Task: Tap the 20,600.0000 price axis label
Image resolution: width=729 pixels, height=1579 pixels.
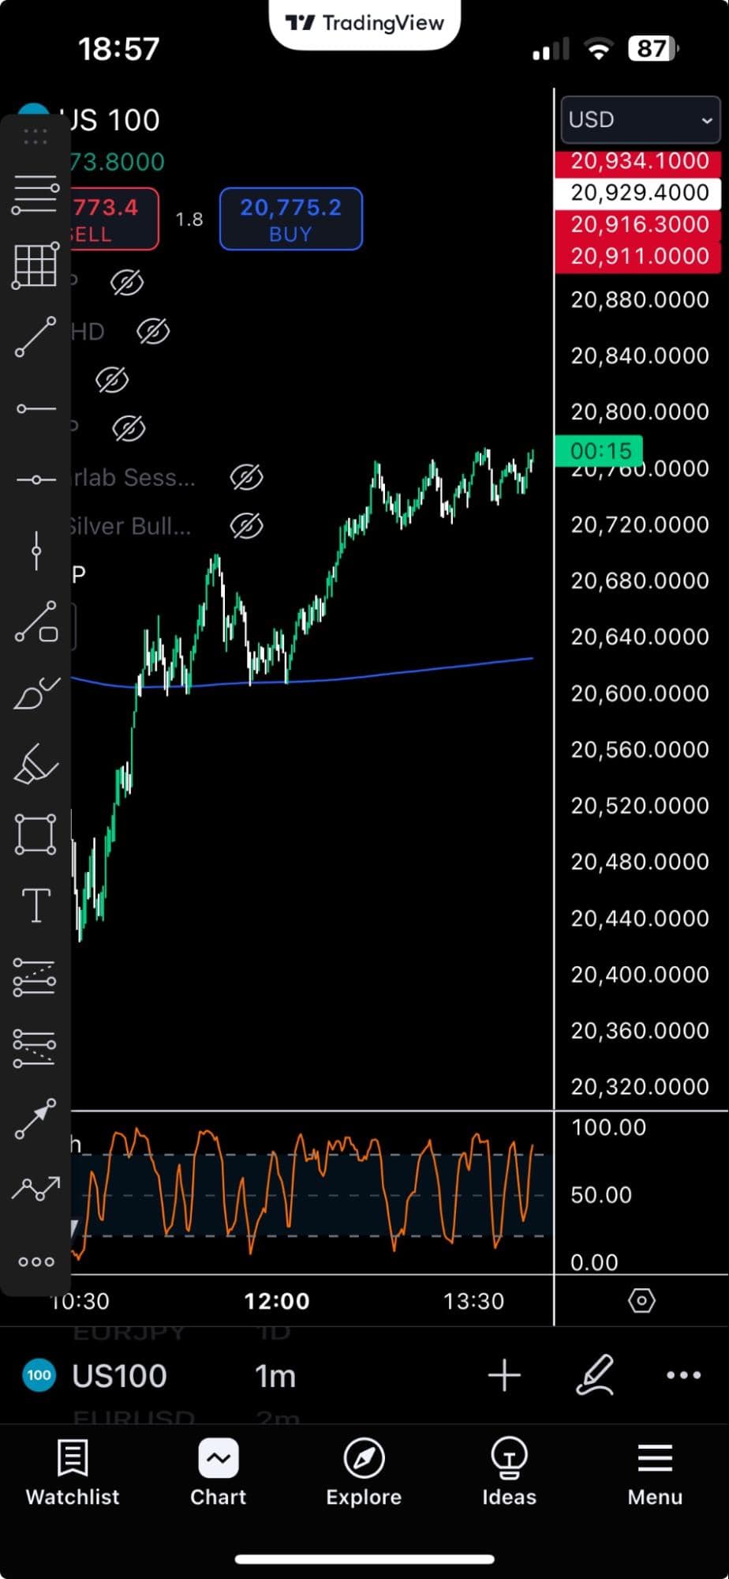Action: pos(640,693)
